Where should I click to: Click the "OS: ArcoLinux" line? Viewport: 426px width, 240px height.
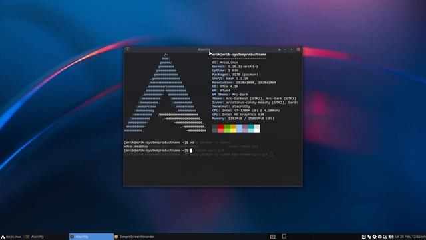click(x=225, y=62)
